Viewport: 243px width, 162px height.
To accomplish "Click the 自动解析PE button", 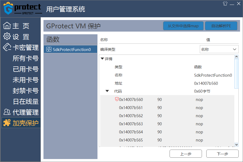I will [221, 26].
